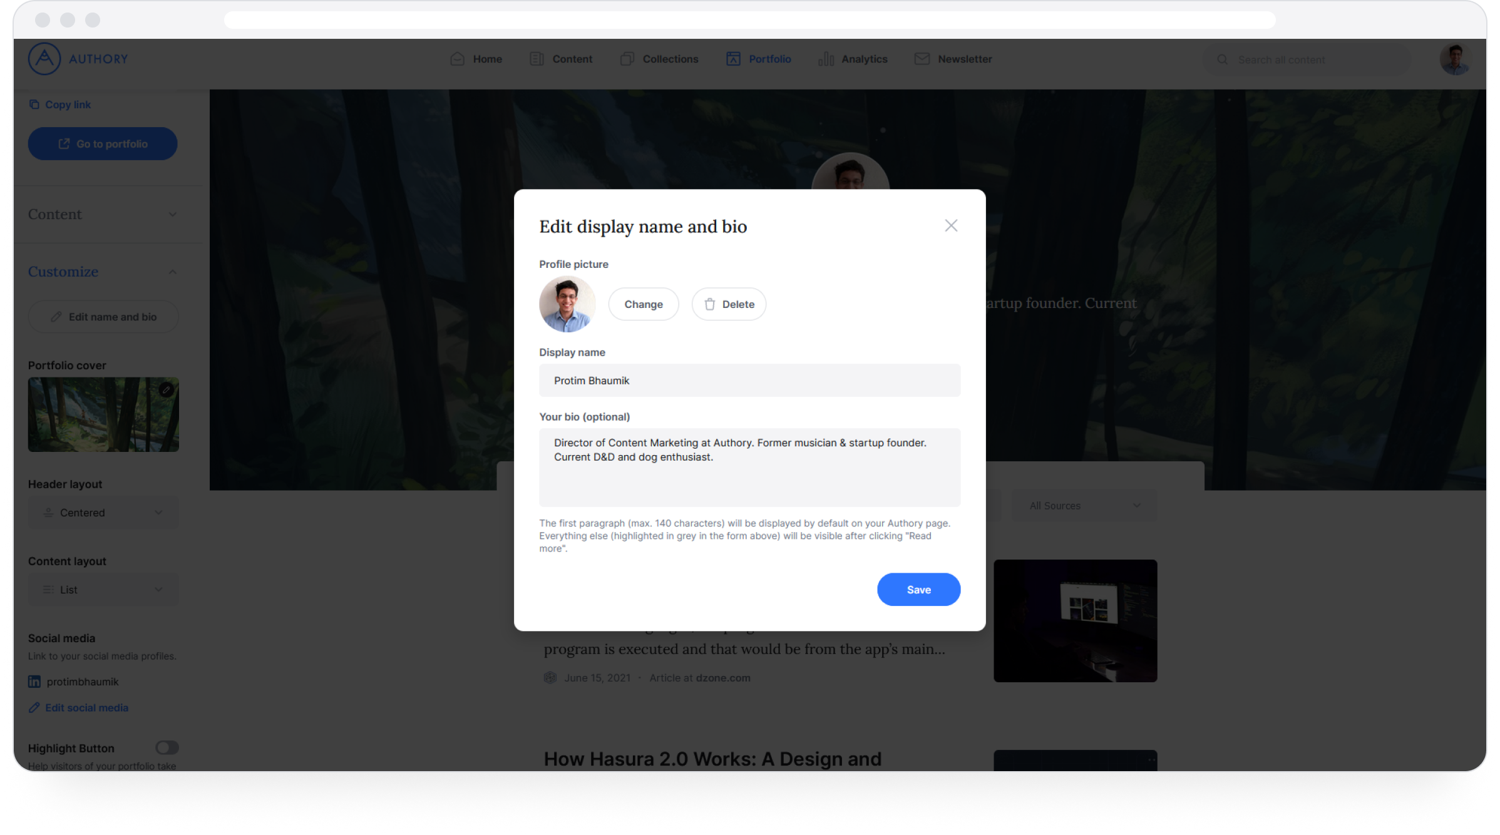Toggle the Highlight Button switch
This screenshot has width=1500, height=835.
click(x=167, y=747)
